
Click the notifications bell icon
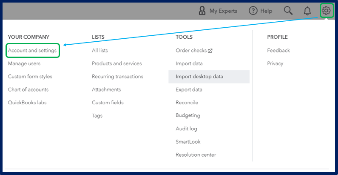pyautogui.click(x=307, y=11)
